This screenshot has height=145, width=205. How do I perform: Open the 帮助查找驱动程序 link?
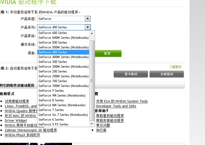coord(110,116)
